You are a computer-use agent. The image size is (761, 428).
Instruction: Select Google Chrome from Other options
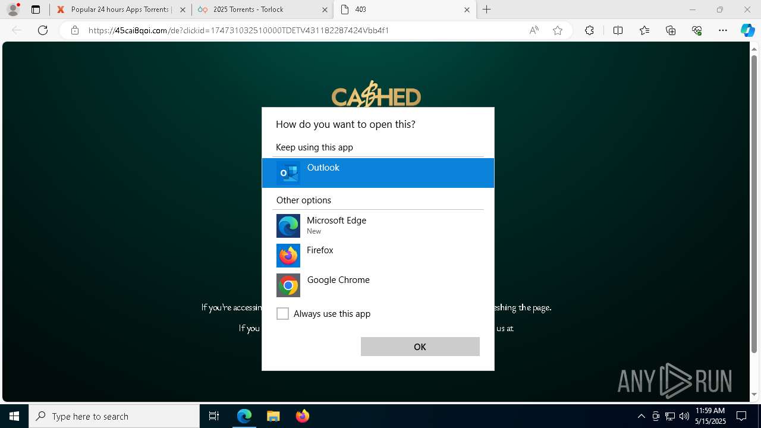pos(378,285)
